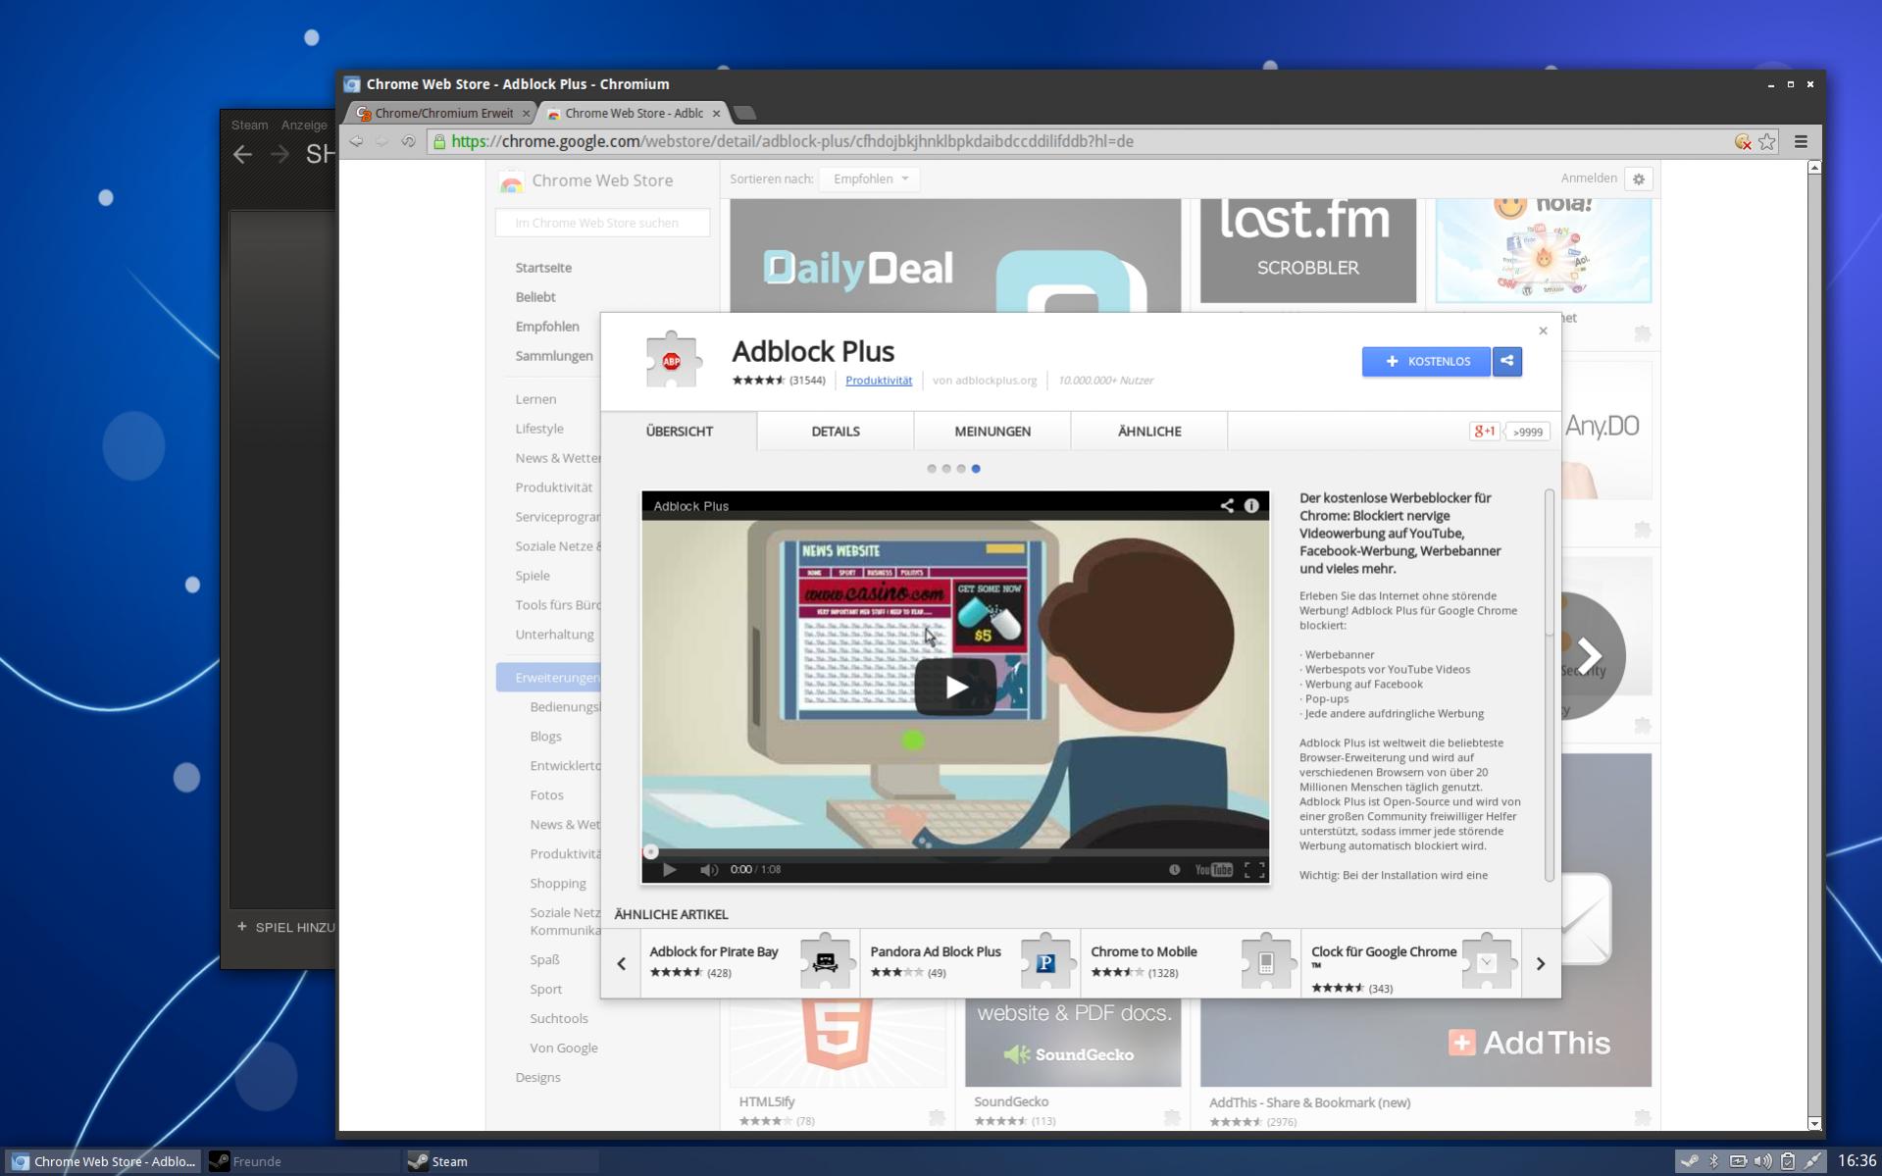Switch to the ÄHNLICHE tab
The image size is (1882, 1176).
[x=1149, y=432]
